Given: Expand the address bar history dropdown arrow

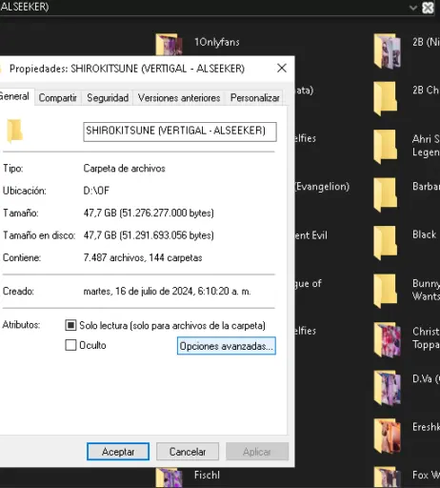Looking at the screenshot, I should [x=413, y=8].
